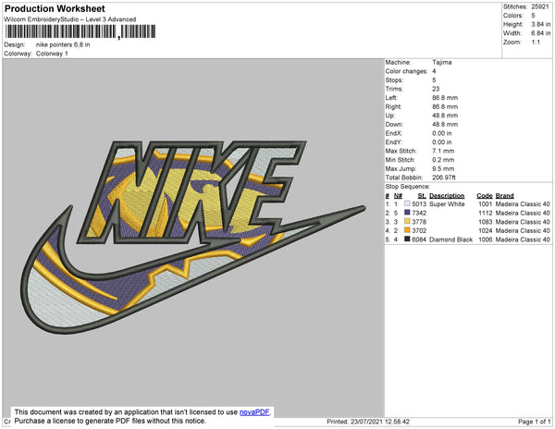Click the purple 7342 thread swatch
555x429 pixels.
pos(407,213)
